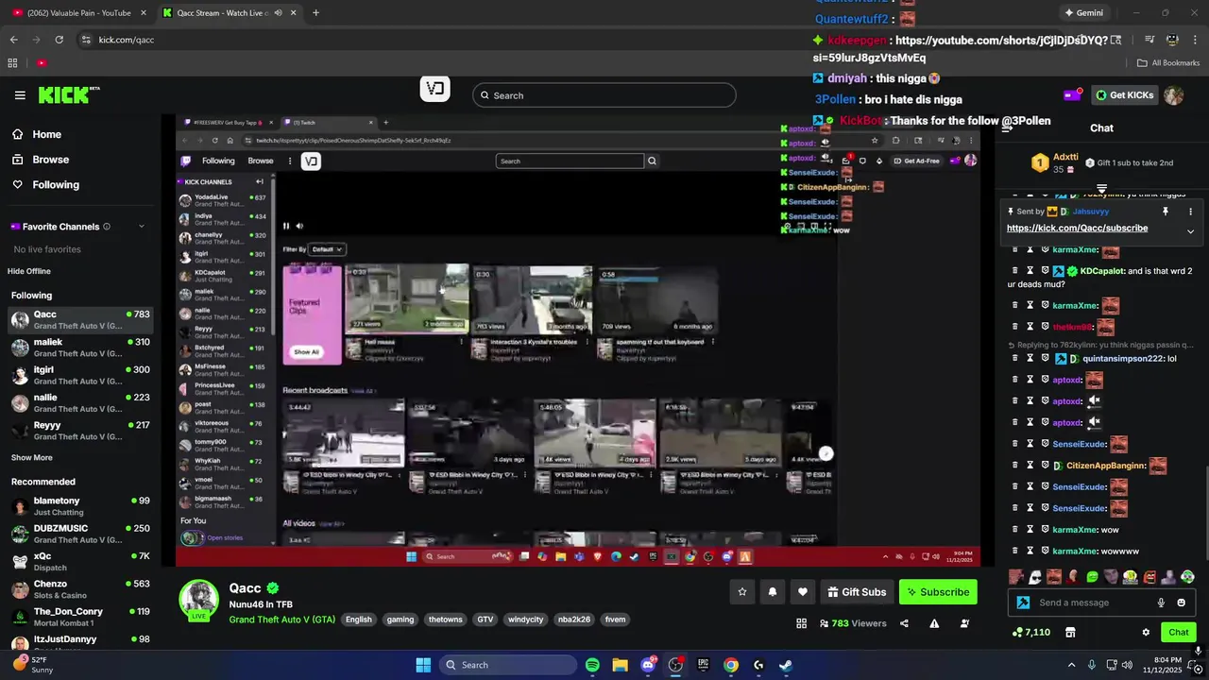Screen dimensions: 1209x680
Task: Click the moderator hammer badge in the message box
Action: [1023, 603]
